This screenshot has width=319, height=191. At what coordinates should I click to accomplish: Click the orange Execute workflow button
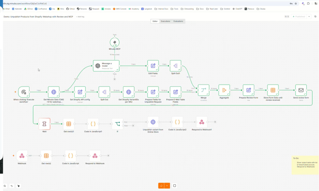[161, 186]
